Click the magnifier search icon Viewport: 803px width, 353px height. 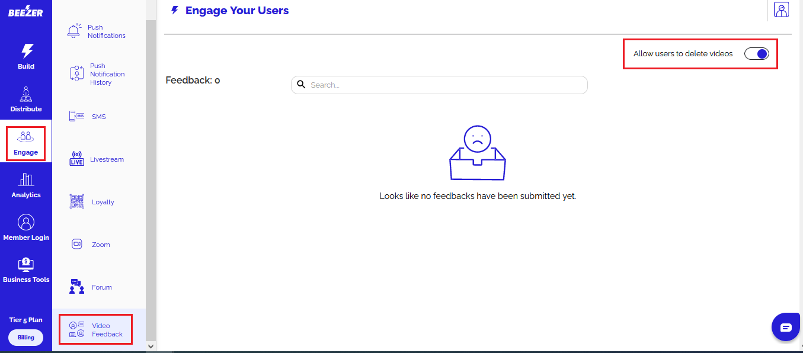(301, 85)
